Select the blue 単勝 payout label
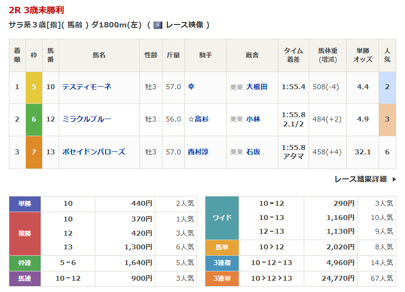This screenshot has width=405, height=292. (25, 204)
